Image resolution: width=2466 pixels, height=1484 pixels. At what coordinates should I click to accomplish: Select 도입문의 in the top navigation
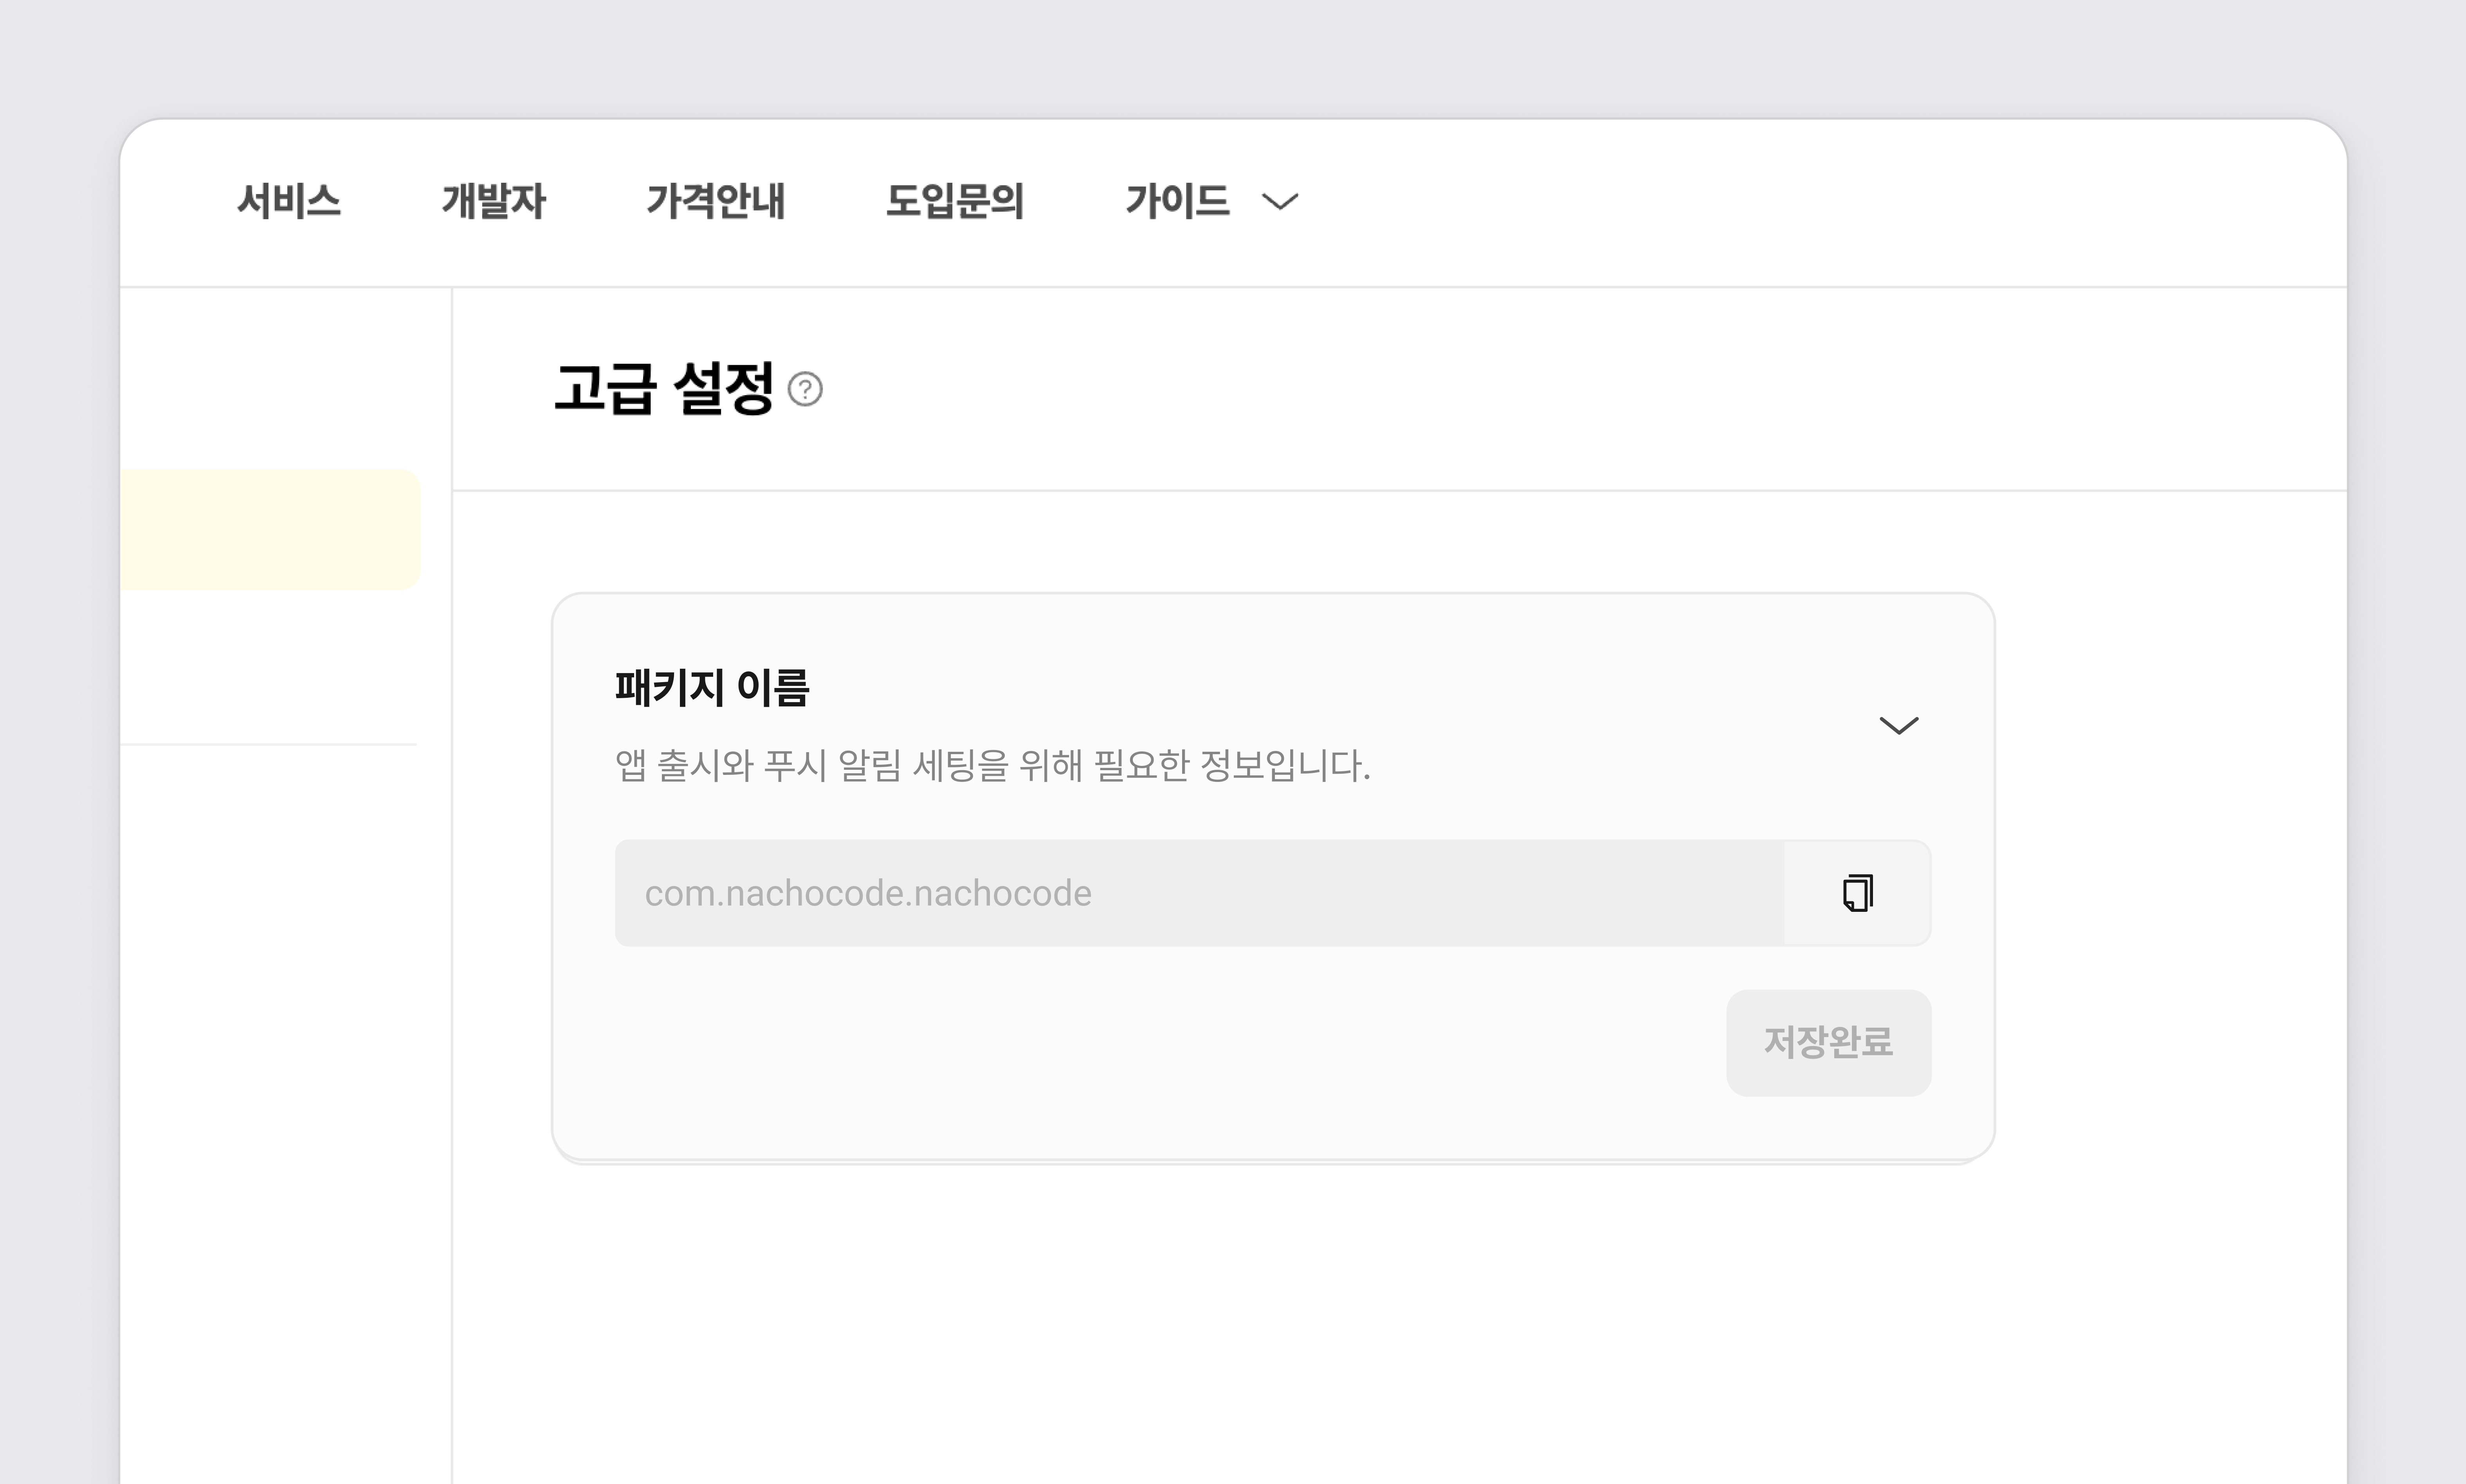(955, 201)
